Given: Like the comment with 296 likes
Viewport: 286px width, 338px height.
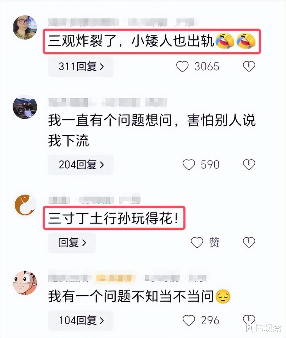Looking at the screenshot, I should tap(189, 320).
